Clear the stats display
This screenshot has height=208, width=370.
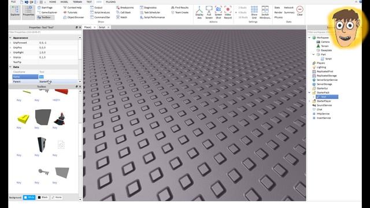click(x=299, y=11)
